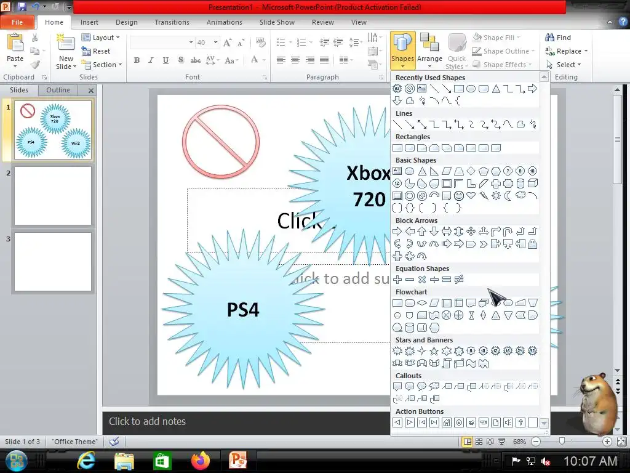Switch to the Outline pane tab

tap(58, 90)
